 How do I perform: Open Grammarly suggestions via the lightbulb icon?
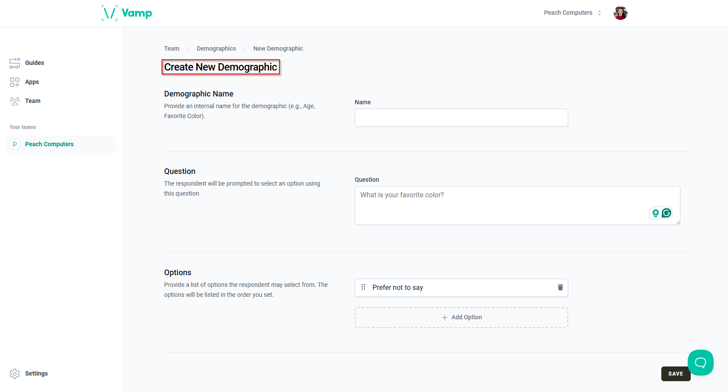tap(655, 213)
